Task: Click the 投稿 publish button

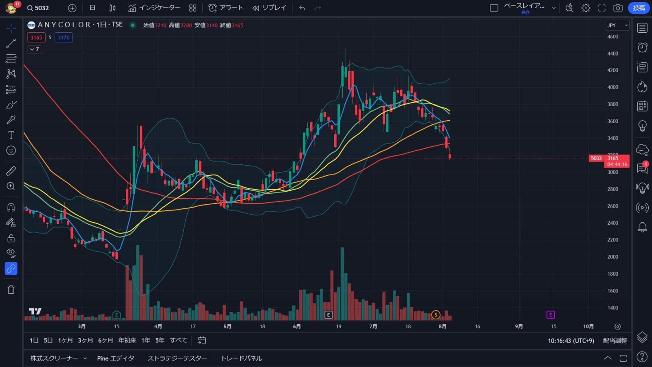Action: (639, 8)
